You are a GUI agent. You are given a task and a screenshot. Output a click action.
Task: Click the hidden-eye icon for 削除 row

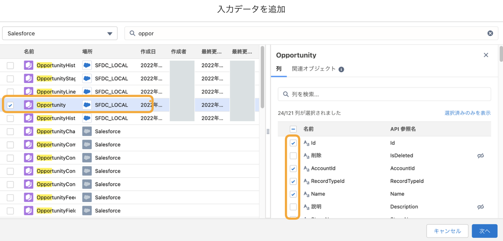[x=481, y=156]
